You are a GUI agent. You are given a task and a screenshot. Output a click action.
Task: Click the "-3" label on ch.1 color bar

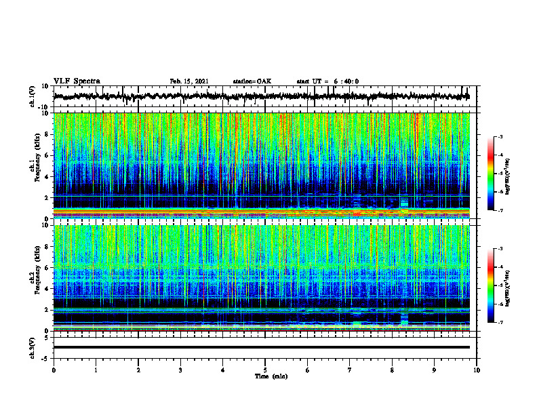pyautogui.click(x=500, y=137)
